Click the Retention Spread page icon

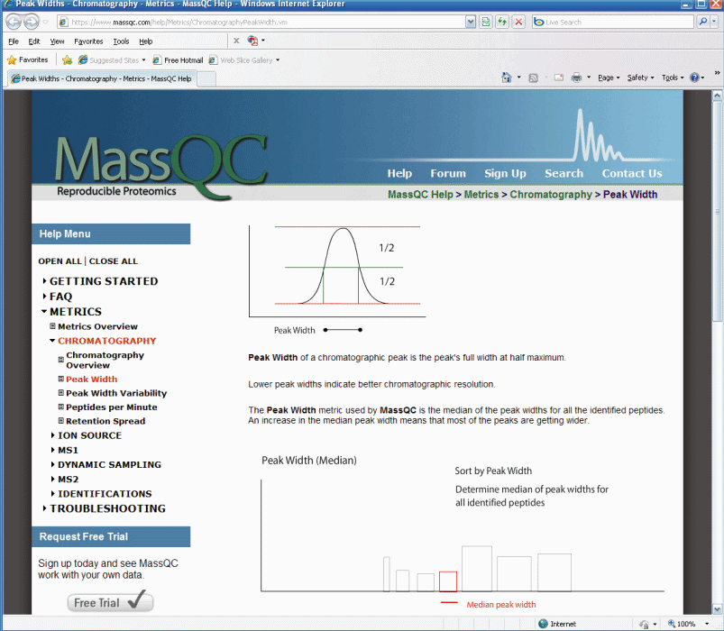coord(61,420)
